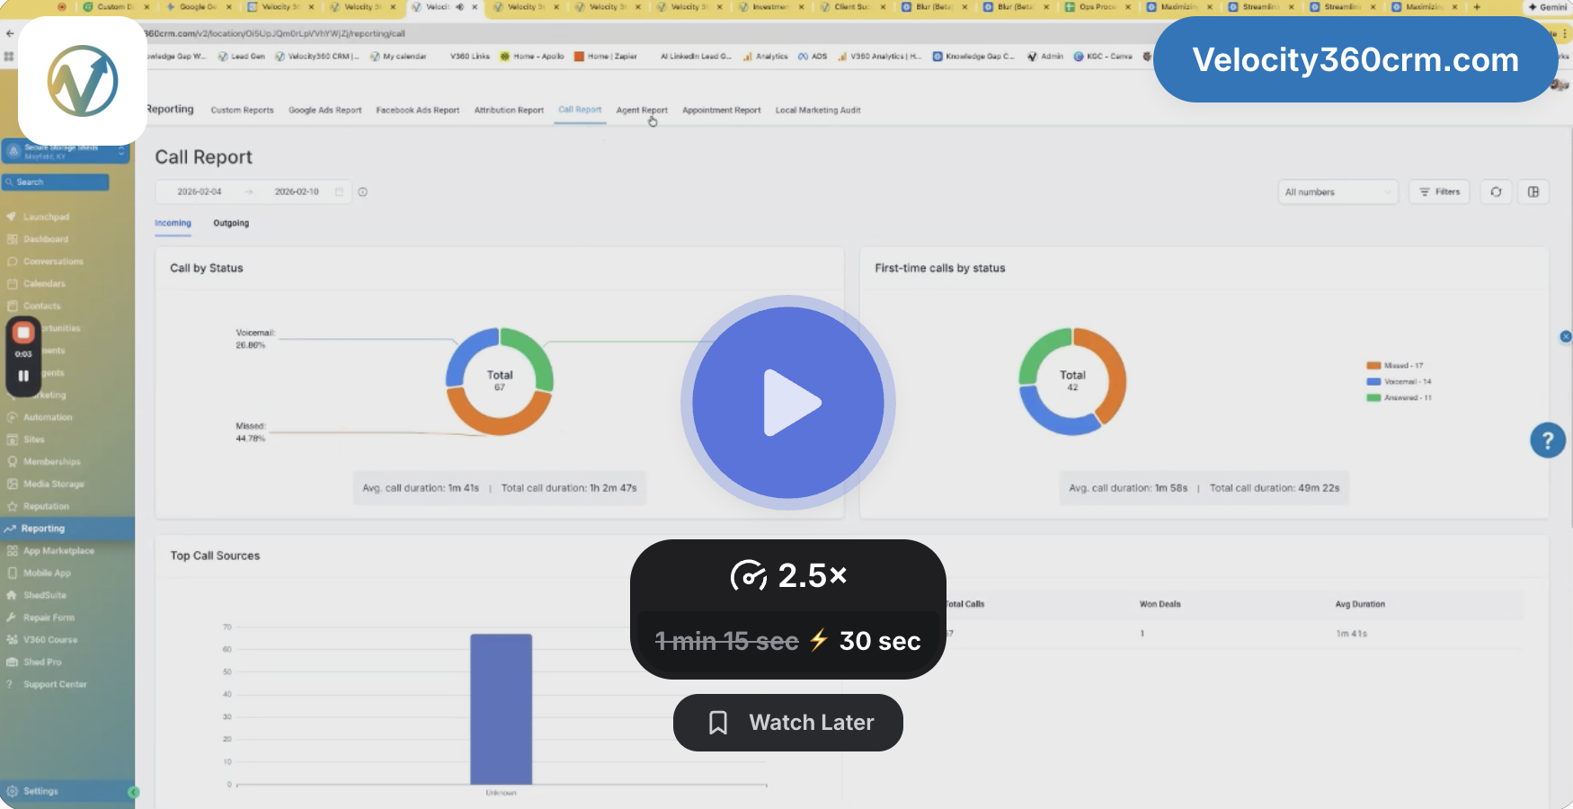Open a new browser tab
The image size is (1573, 809).
1477,7
